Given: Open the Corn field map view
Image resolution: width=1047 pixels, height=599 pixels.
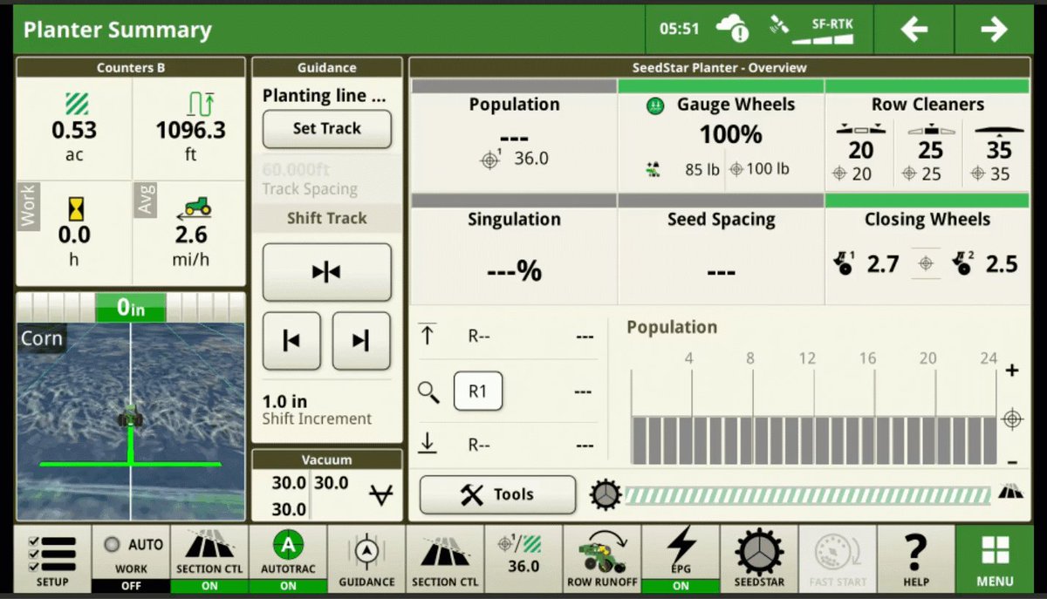Looking at the screenshot, I should [131, 421].
